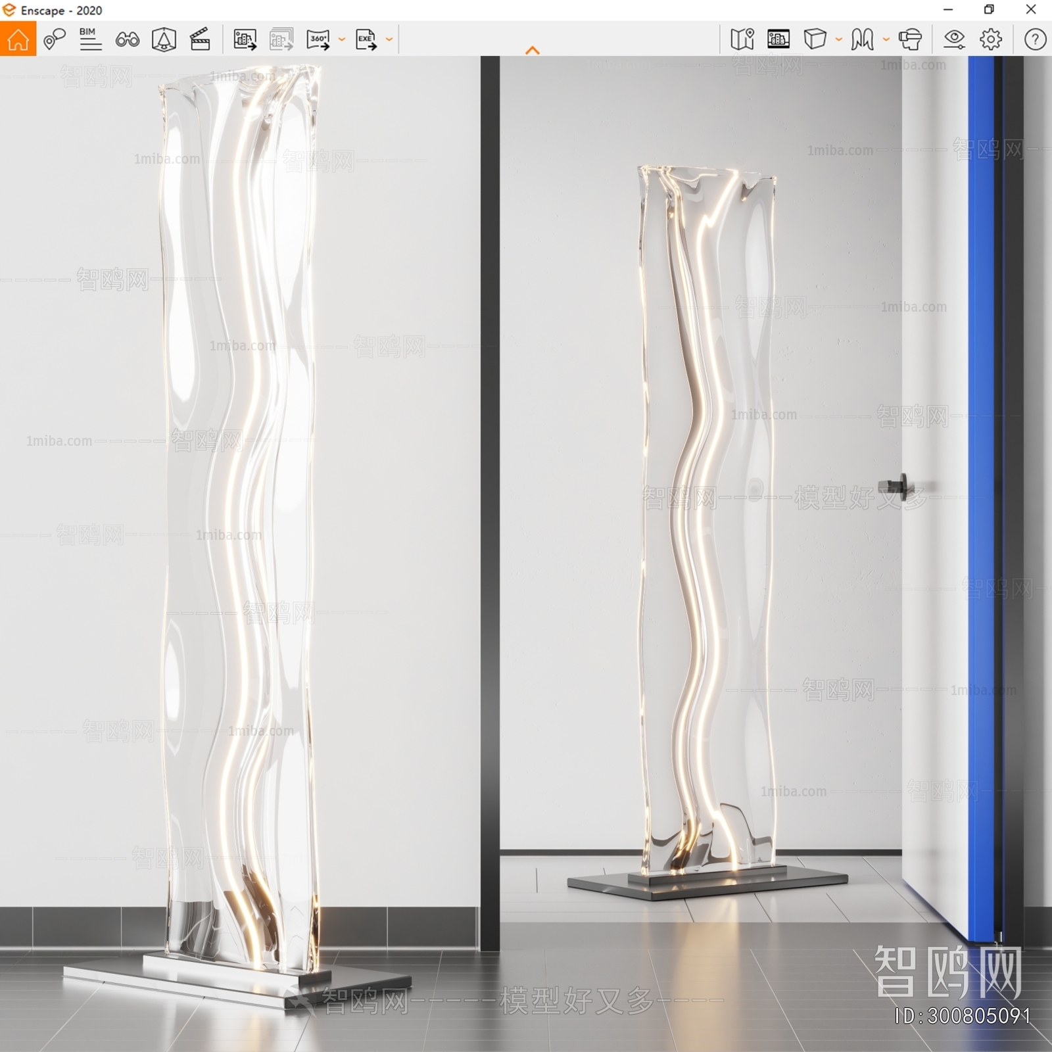Click the EXE standalone export icon
The image size is (1052, 1052).
click(x=366, y=39)
